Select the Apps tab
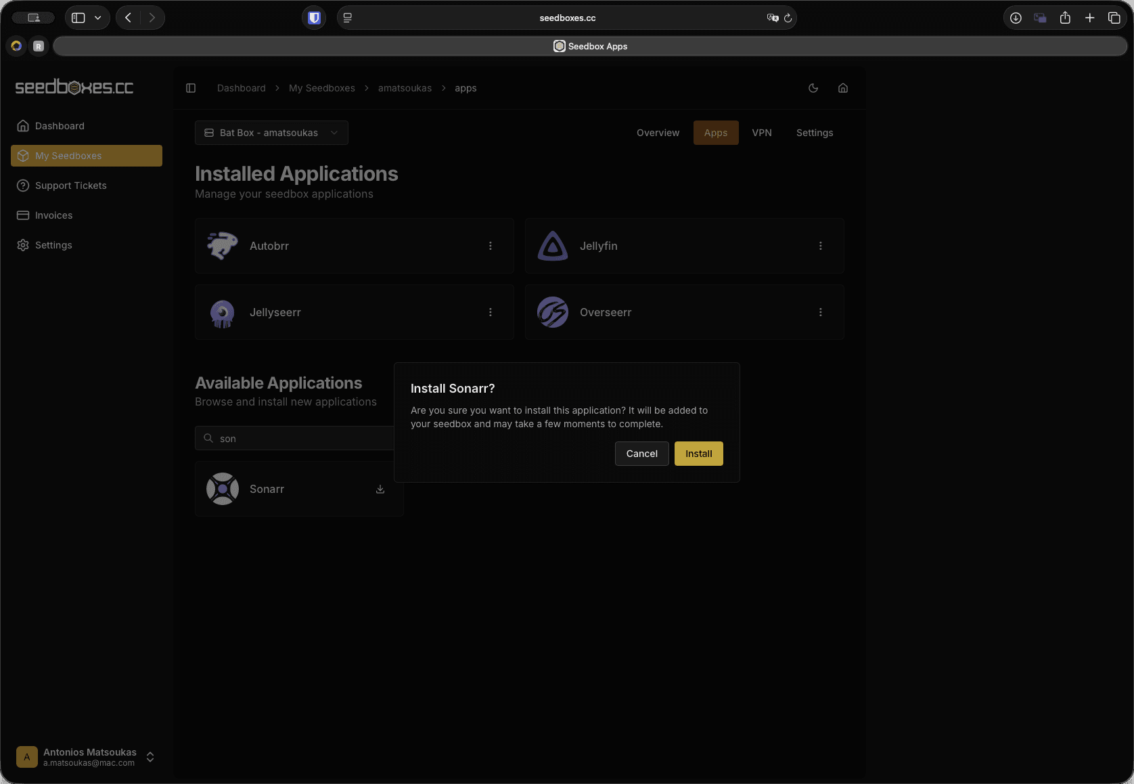 (x=716, y=133)
